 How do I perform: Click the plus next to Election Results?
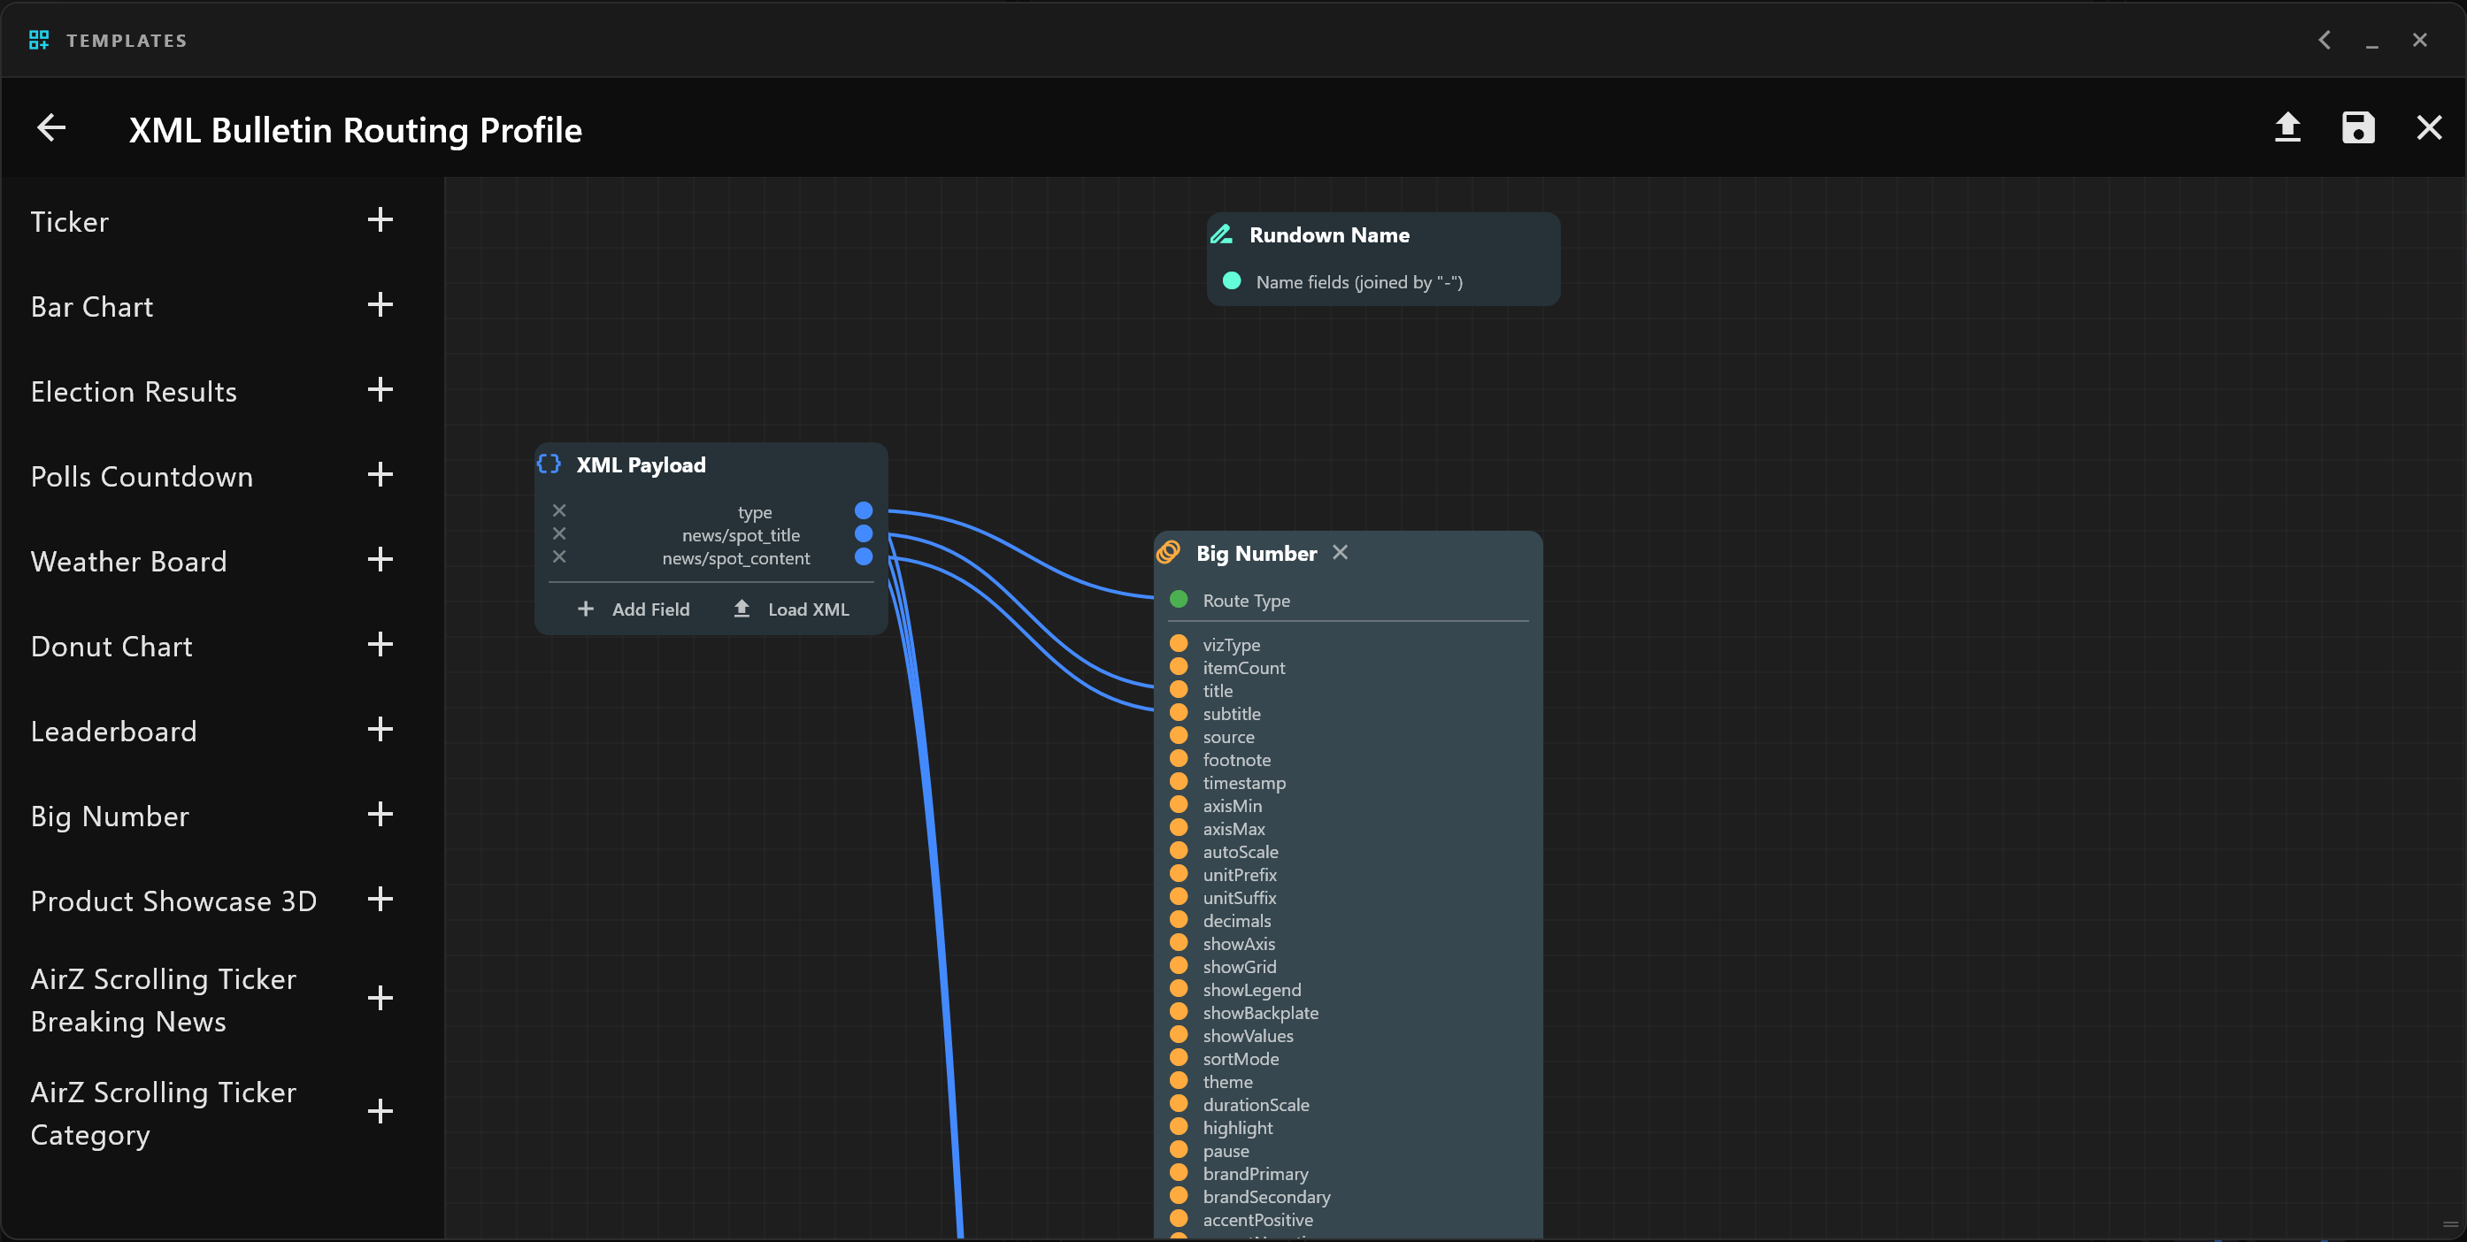coord(380,390)
